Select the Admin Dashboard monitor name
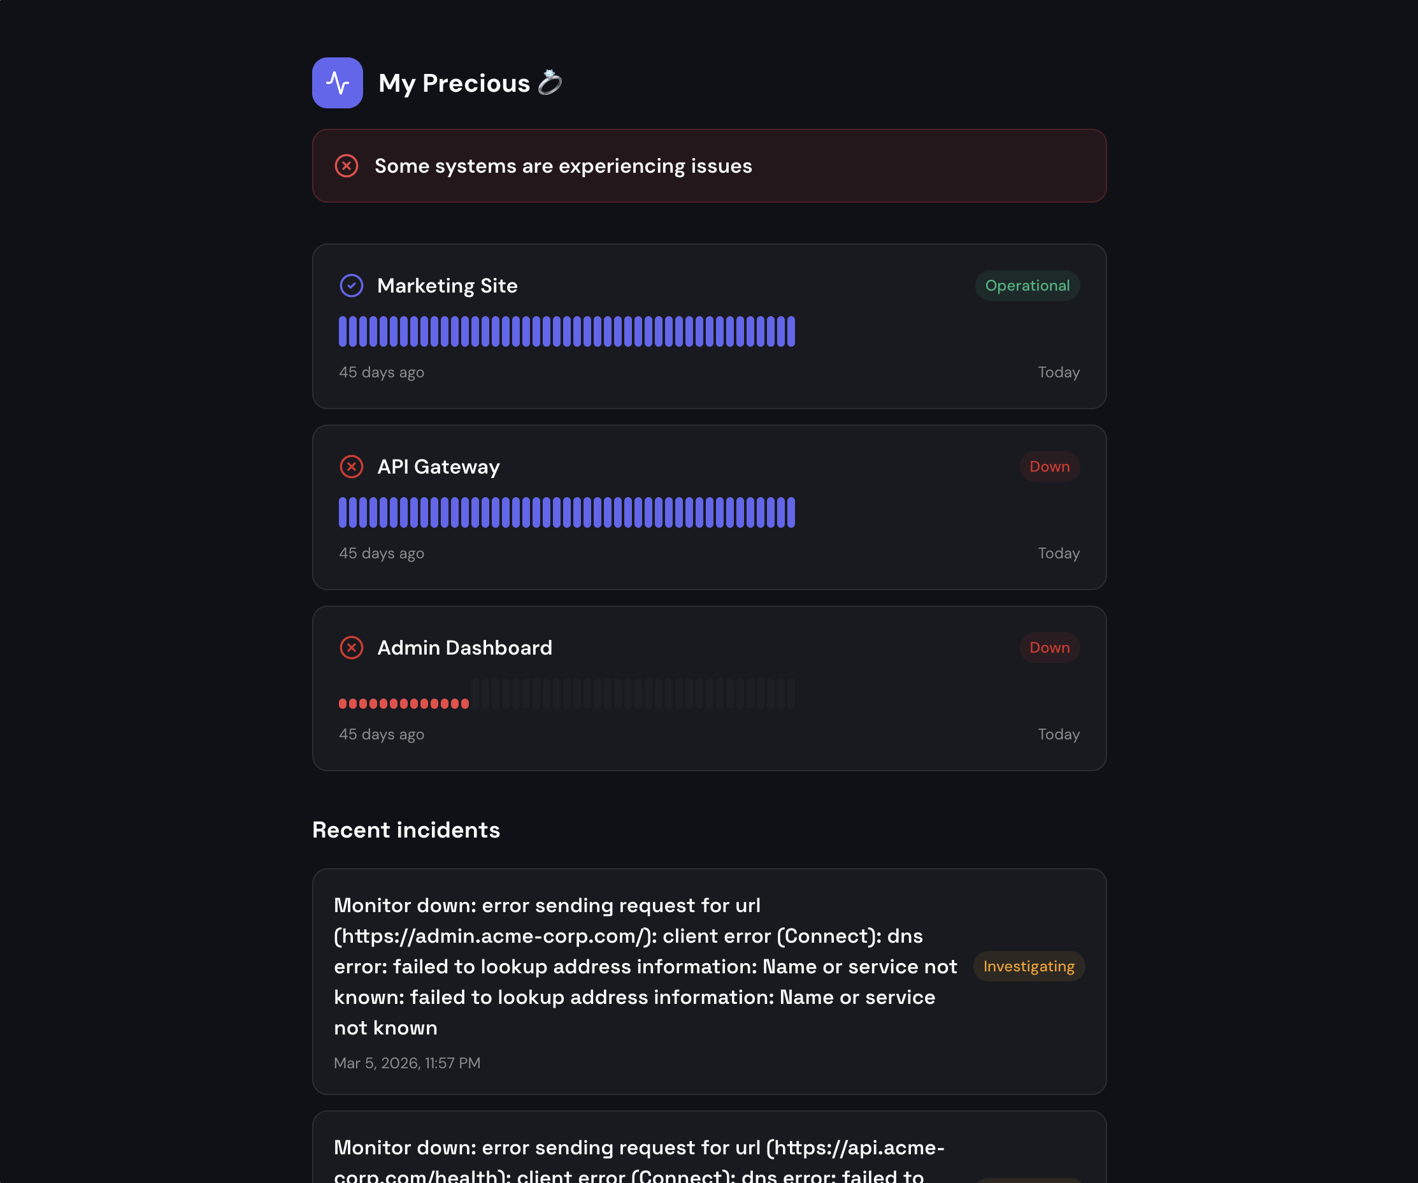1418x1183 pixels. [464, 647]
